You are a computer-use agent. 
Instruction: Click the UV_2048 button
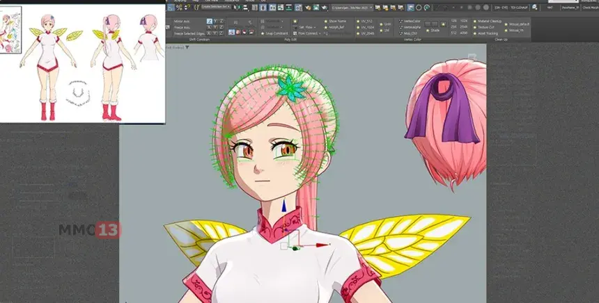point(364,33)
